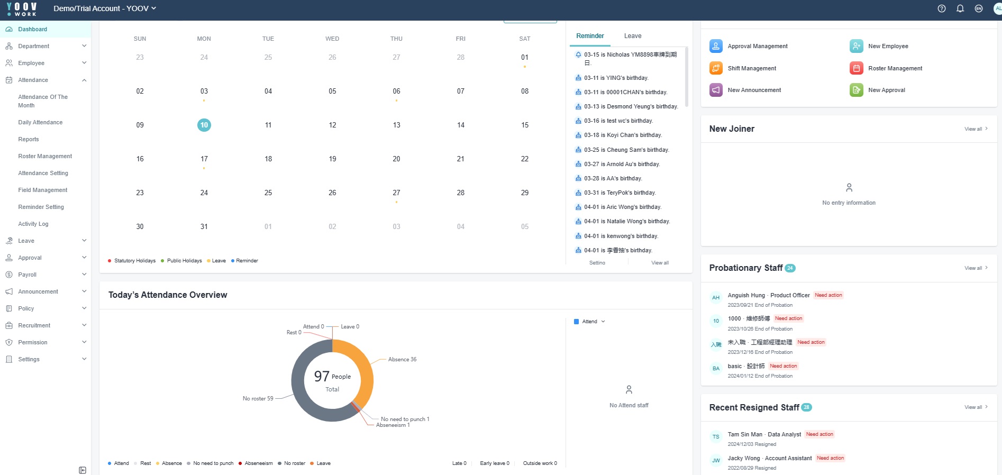The image size is (1002, 475).
Task: Click the Employee sidebar icon
Action: click(x=9, y=63)
